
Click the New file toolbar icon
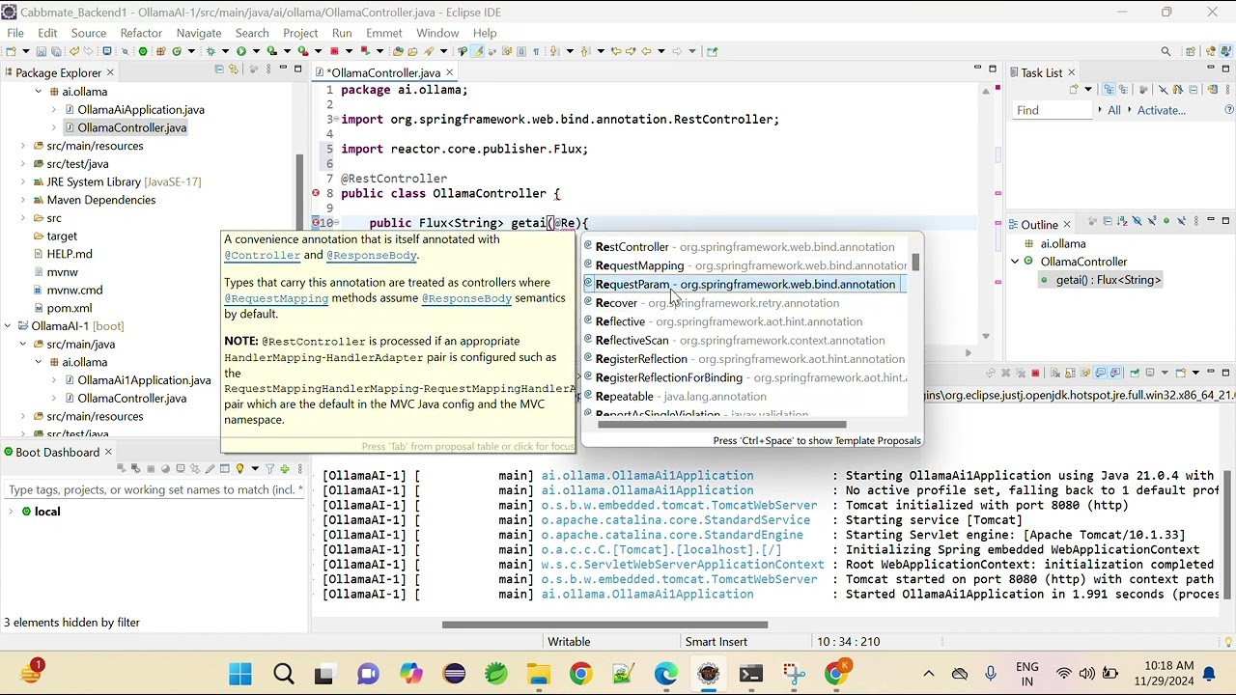pyautogui.click(x=11, y=51)
